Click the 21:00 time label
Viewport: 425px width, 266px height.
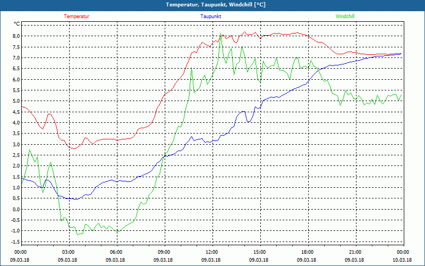click(x=354, y=252)
